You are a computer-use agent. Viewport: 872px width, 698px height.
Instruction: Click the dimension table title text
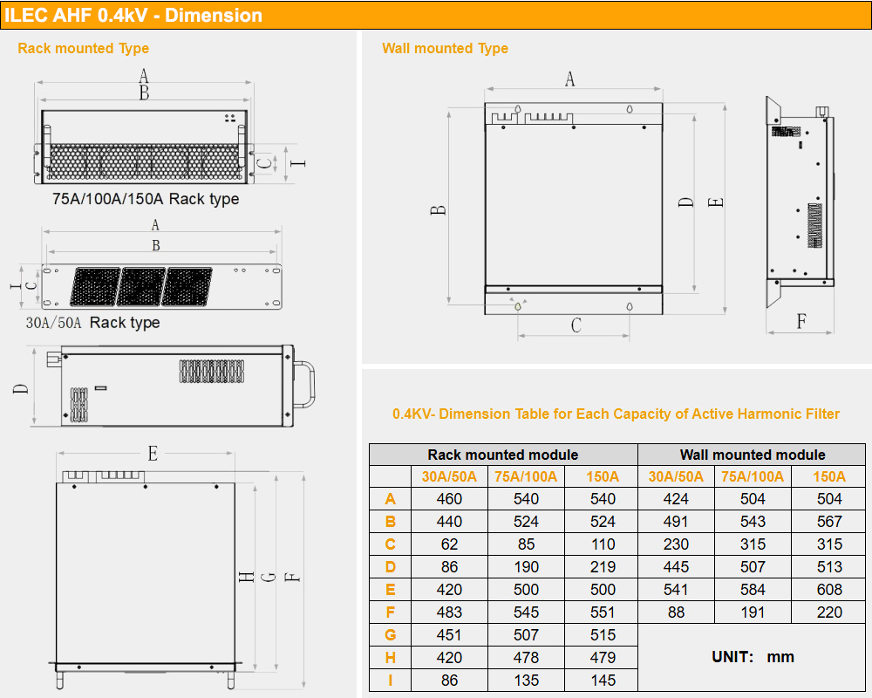[617, 414]
